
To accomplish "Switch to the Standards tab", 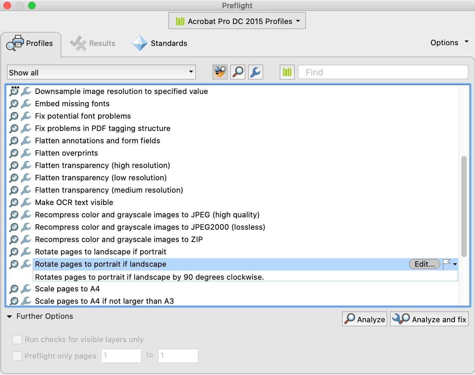I will 160,43.
